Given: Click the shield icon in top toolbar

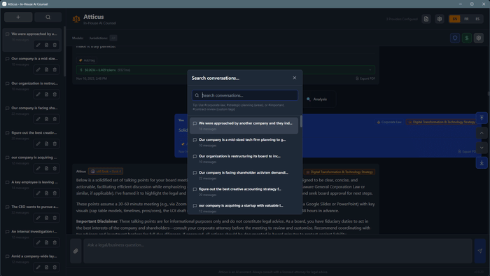Looking at the screenshot, I should pyautogui.click(x=455, y=38).
